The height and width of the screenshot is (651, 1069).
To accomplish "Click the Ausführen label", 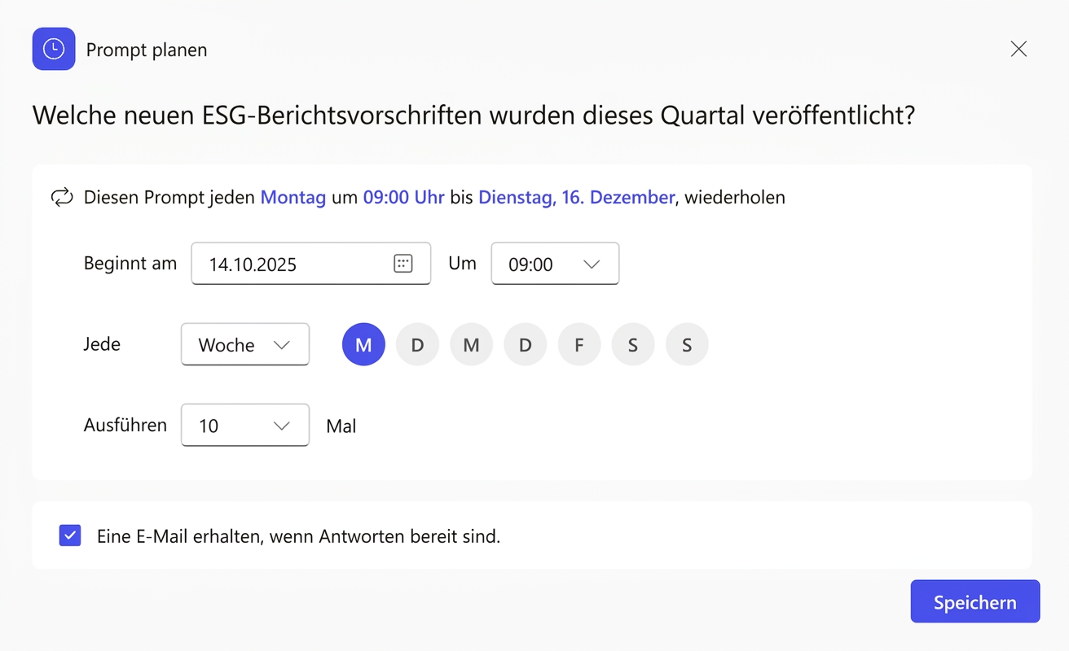I will (x=125, y=425).
